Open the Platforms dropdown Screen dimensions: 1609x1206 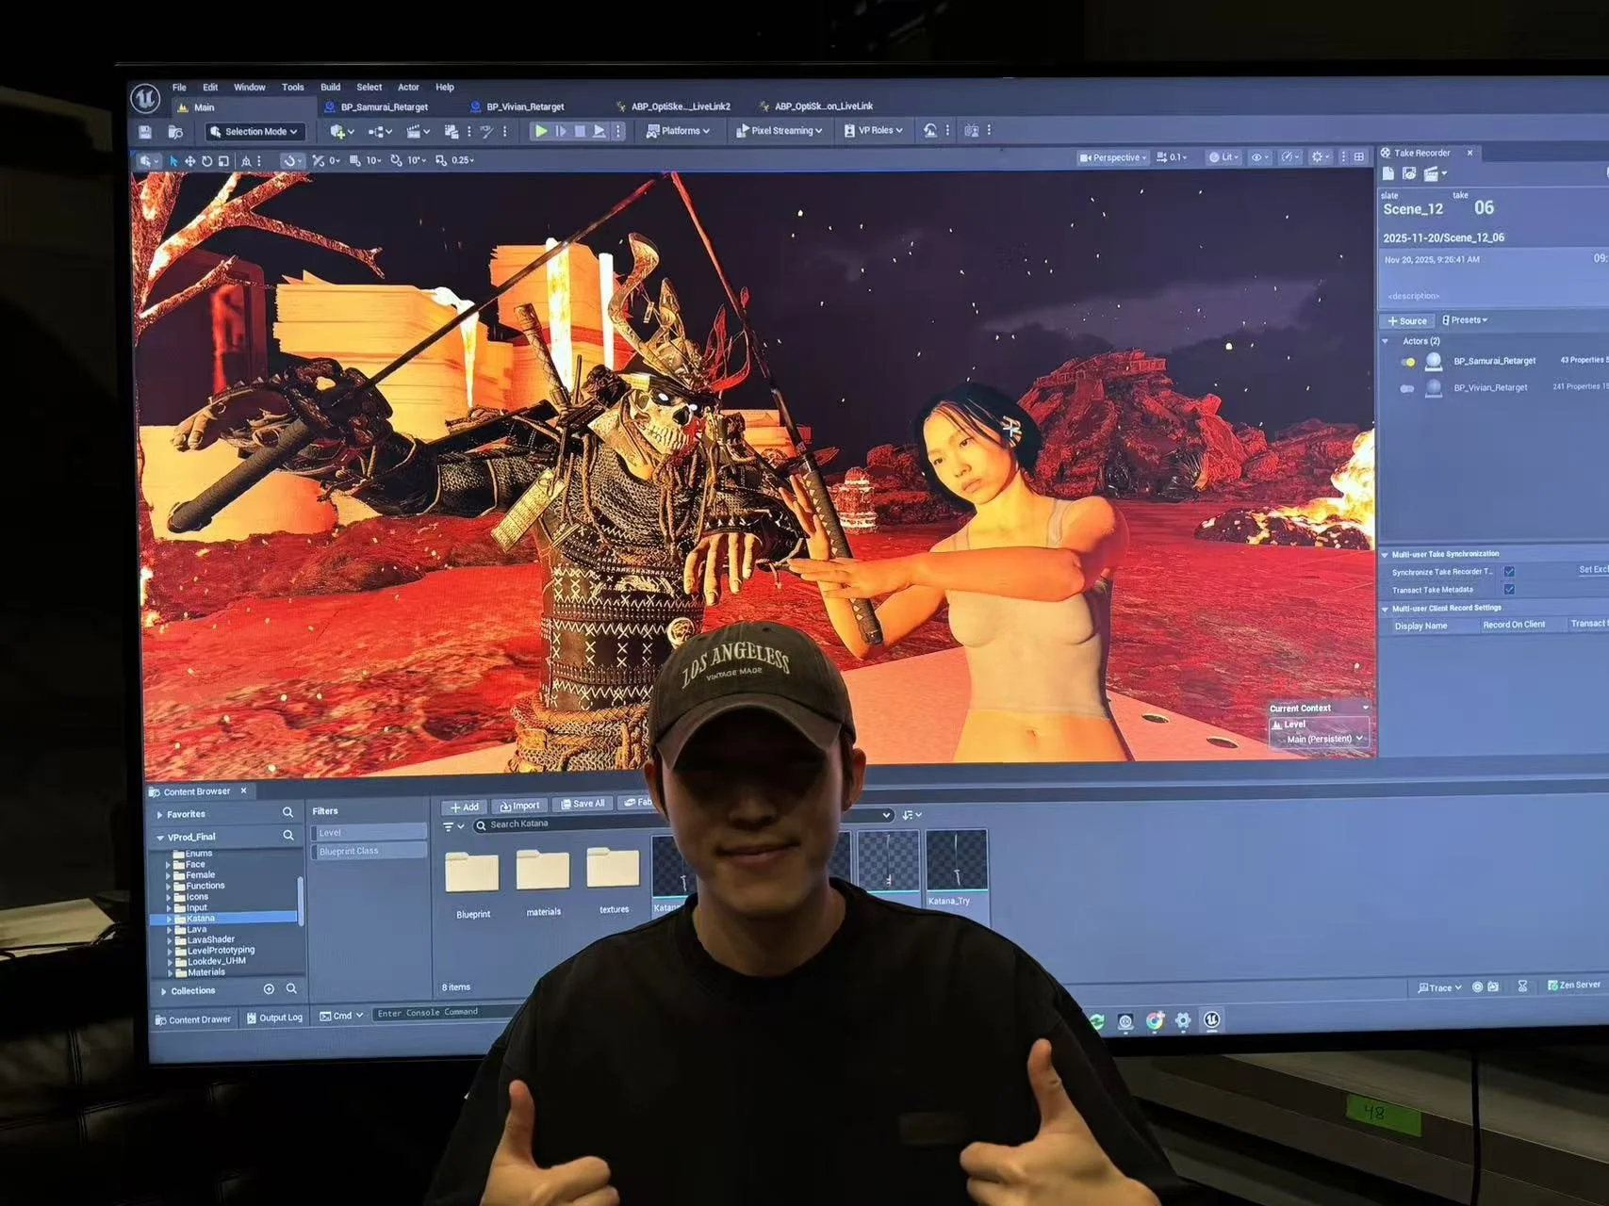679,131
